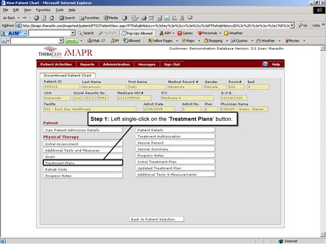Open the Patient Activities menu

coord(56,64)
